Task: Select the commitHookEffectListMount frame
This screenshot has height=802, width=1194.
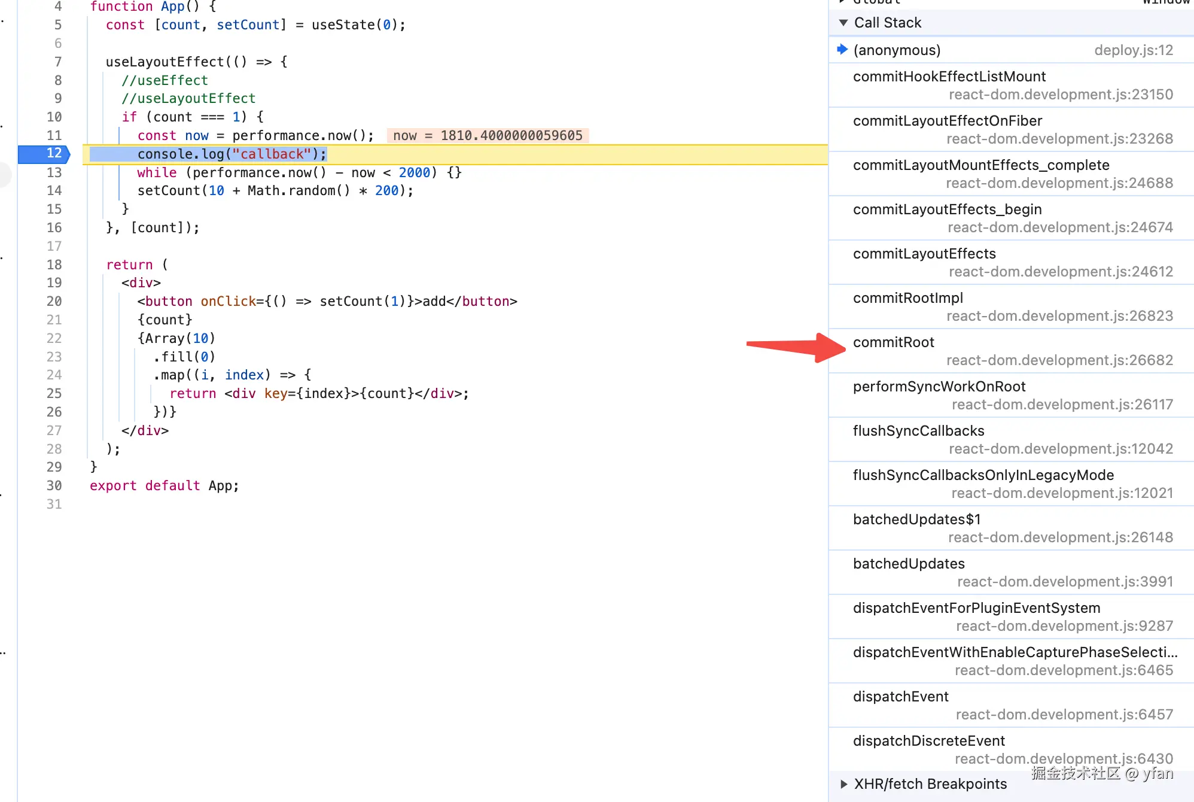Action: [949, 77]
